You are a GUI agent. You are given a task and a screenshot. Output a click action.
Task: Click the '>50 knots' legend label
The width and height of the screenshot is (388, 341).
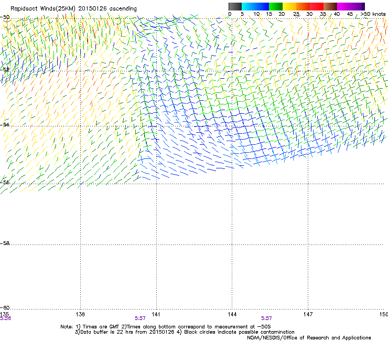(373, 14)
